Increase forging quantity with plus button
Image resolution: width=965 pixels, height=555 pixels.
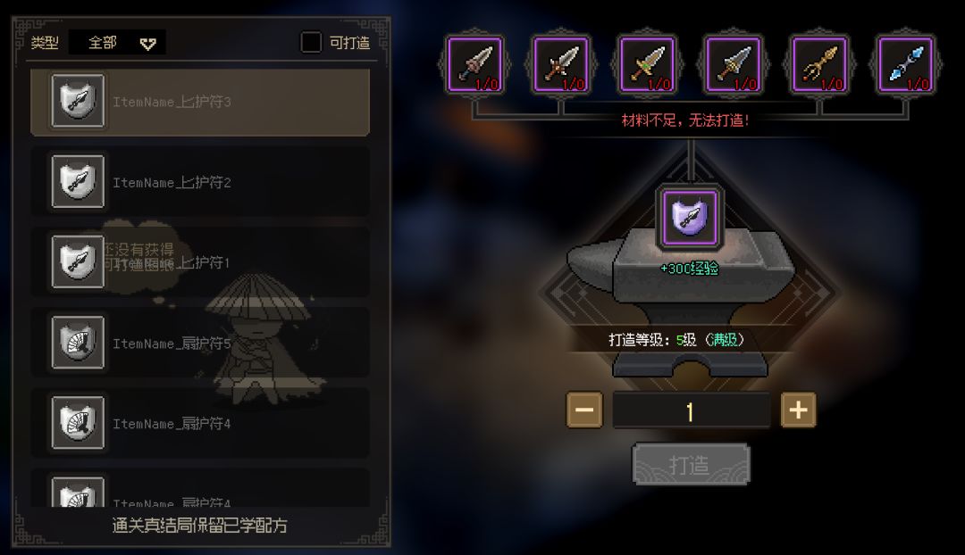[x=798, y=410]
